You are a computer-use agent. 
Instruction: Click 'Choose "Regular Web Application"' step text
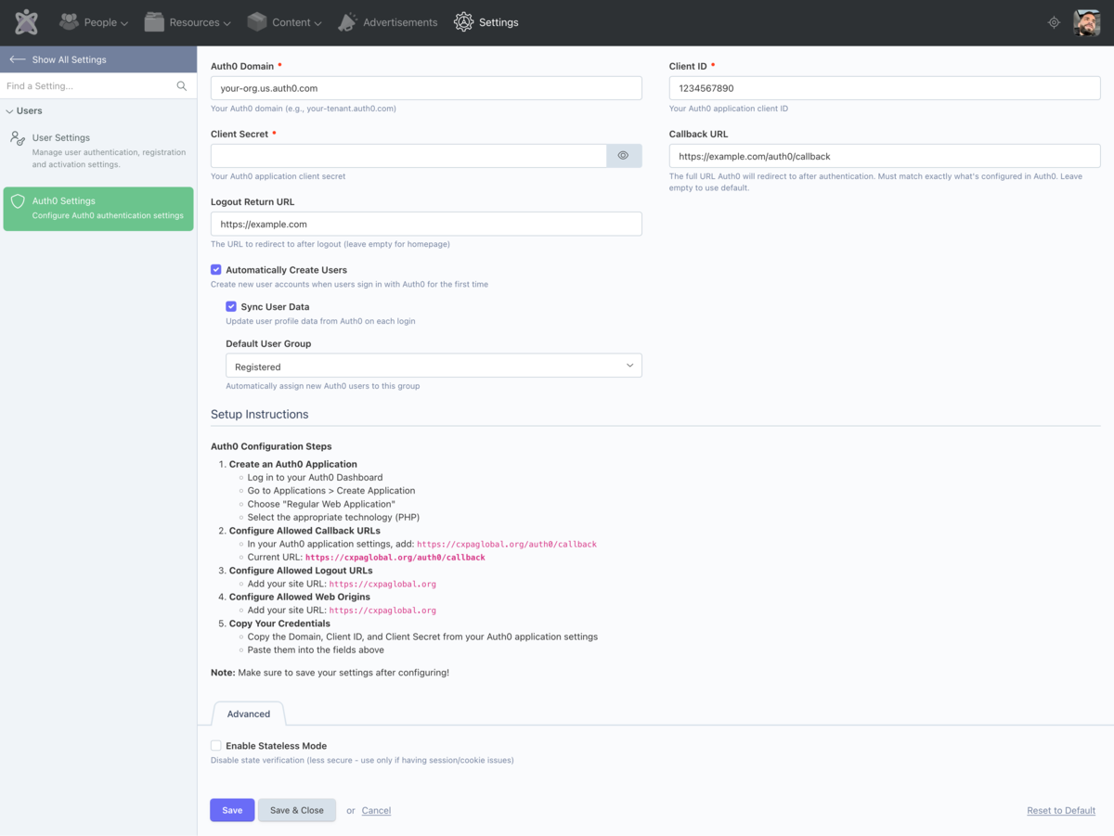click(321, 504)
